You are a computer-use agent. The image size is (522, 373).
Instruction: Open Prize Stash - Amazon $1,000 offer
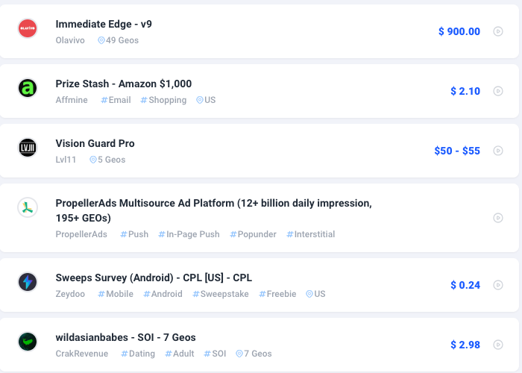point(124,84)
